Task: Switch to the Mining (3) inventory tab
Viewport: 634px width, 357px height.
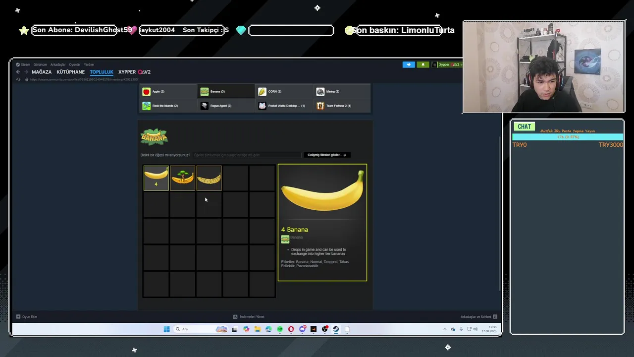Action: (x=342, y=91)
